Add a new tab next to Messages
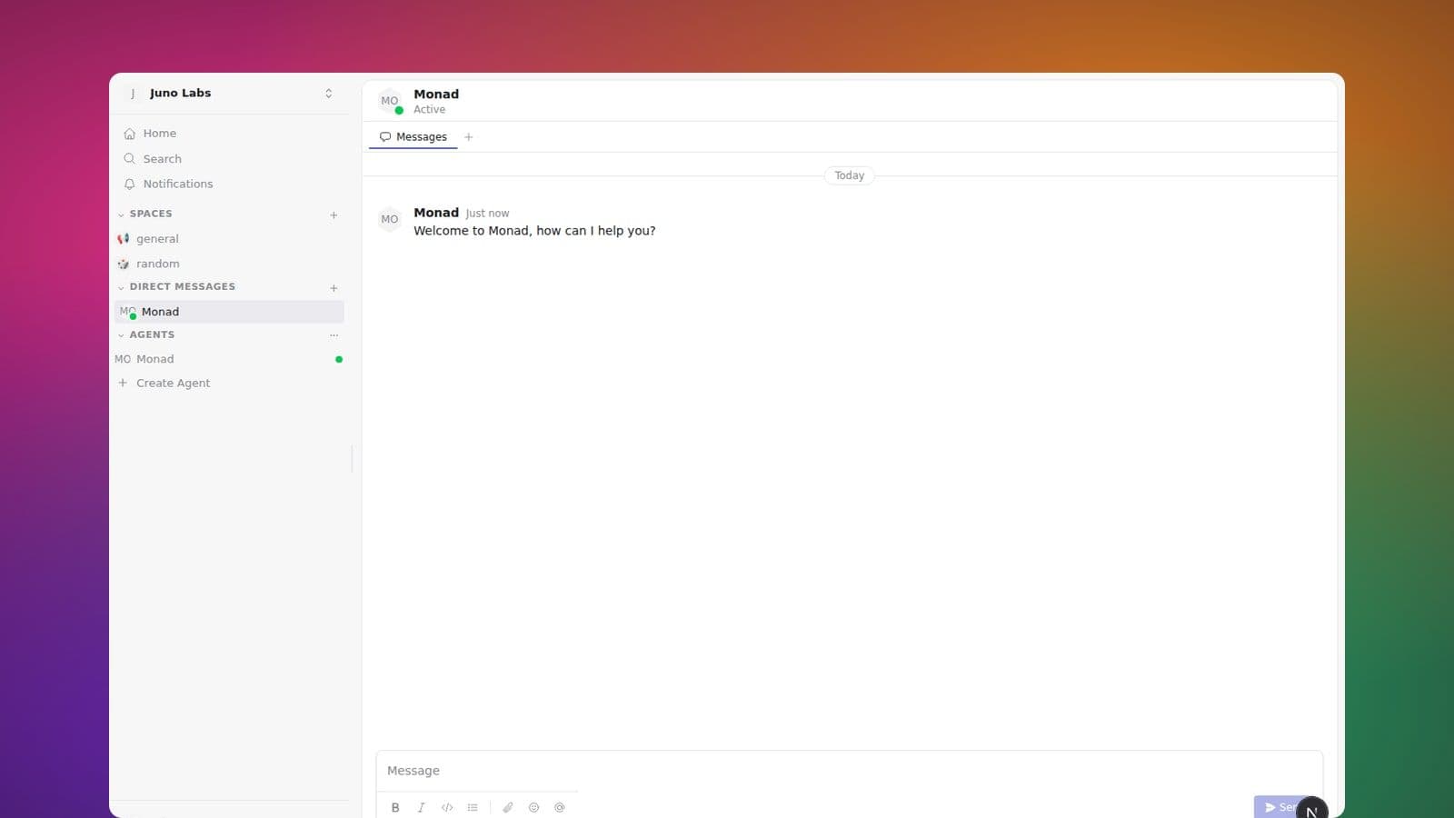Screen dimensions: 1454x818 (x=469, y=137)
